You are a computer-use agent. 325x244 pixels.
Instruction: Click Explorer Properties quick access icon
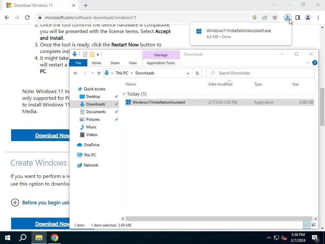(85, 54)
